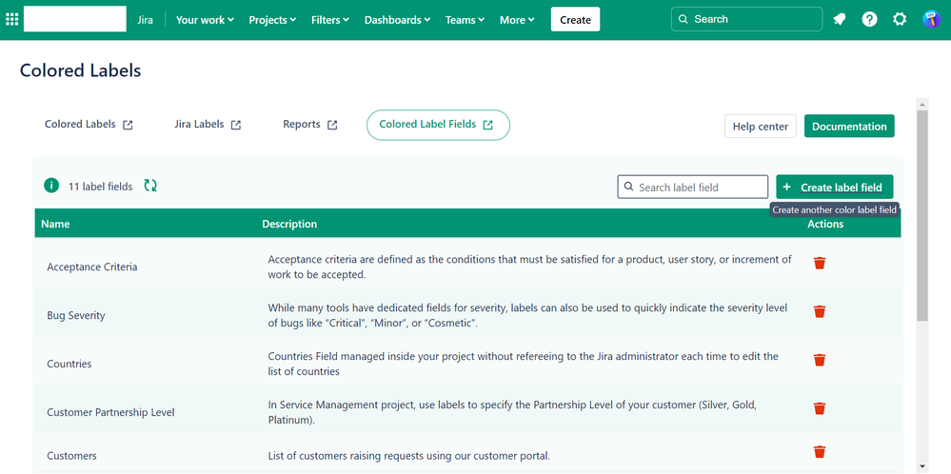Open the Help center
This screenshot has height=474, width=951.
pos(760,126)
